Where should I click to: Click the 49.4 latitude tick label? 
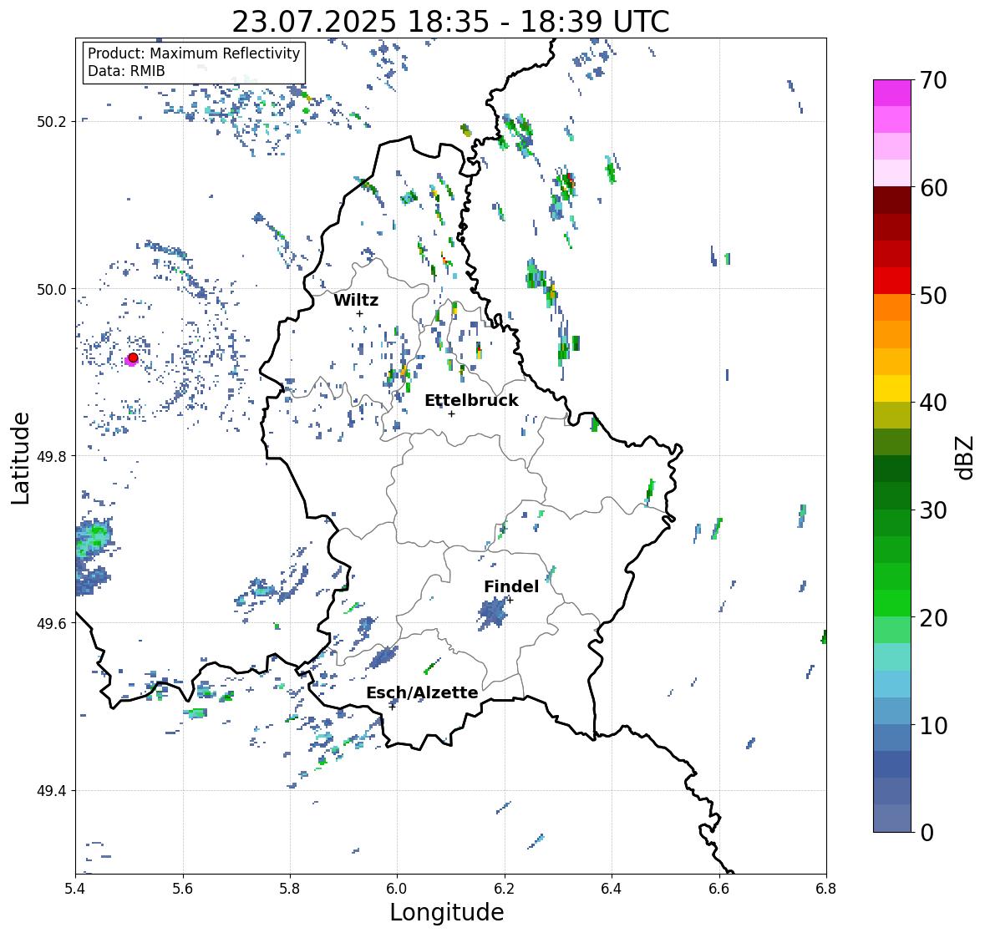click(53, 791)
